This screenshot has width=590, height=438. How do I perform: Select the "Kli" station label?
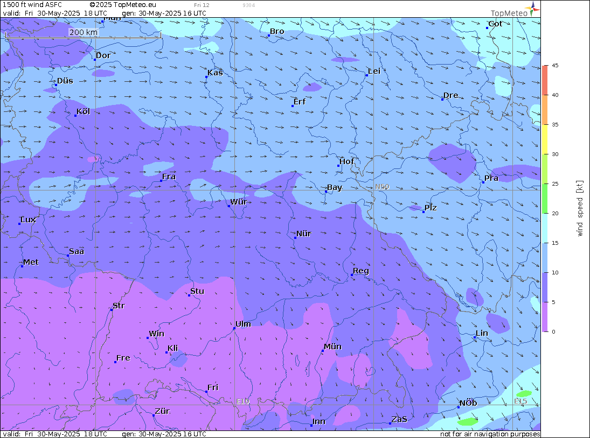pos(173,349)
